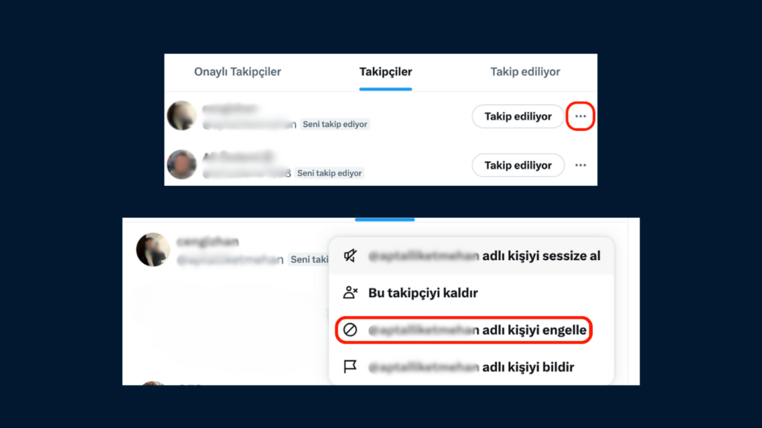Select the Takipçiler tab

[x=385, y=72]
